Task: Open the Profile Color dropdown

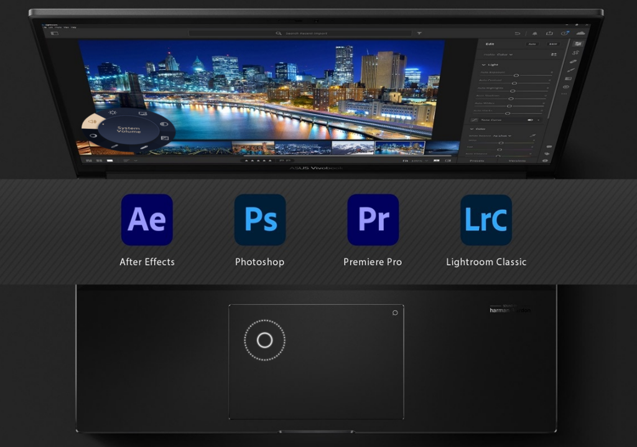Action: pyautogui.click(x=498, y=54)
